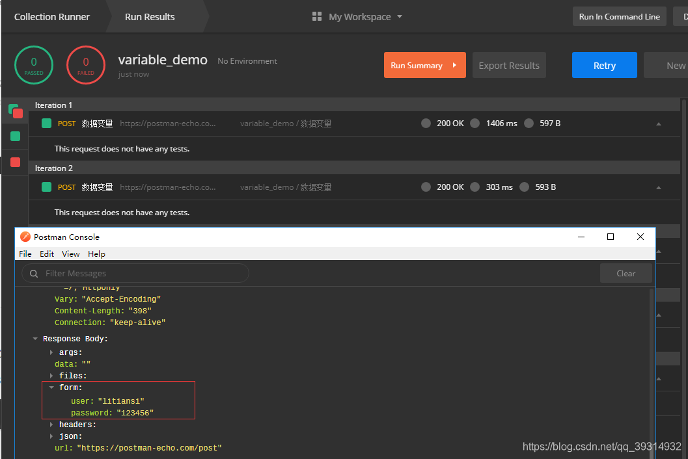Click the url postman-echo.com/post value
Image resolution: width=688 pixels, height=459 pixels.
pos(149,448)
